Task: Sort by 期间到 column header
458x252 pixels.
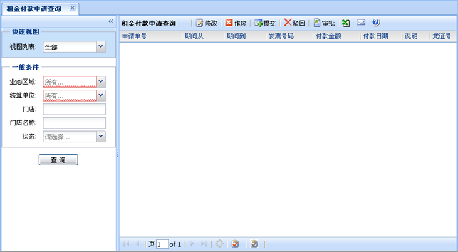Action: point(246,36)
